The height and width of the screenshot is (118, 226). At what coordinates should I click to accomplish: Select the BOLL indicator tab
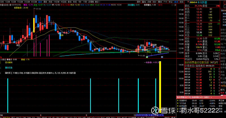point(113,117)
